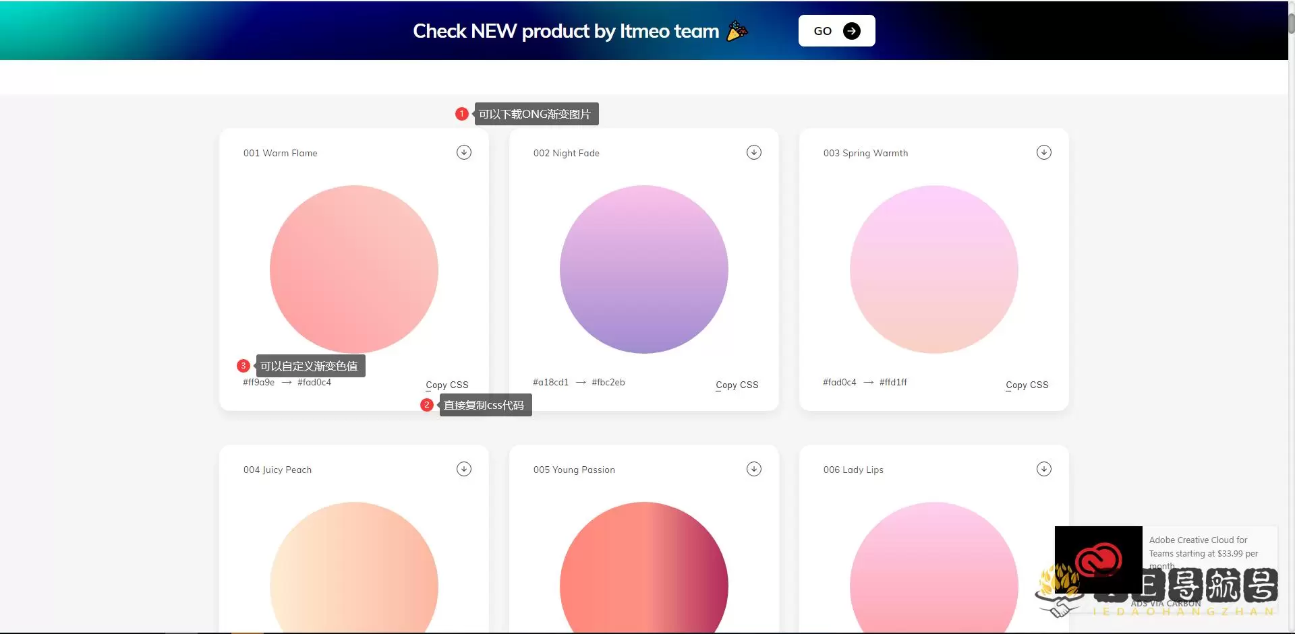Click the Warm Flame gradient circle preview
This screenshot has width=1295, height=634.
pyautogui.click(x=353, y=270)
